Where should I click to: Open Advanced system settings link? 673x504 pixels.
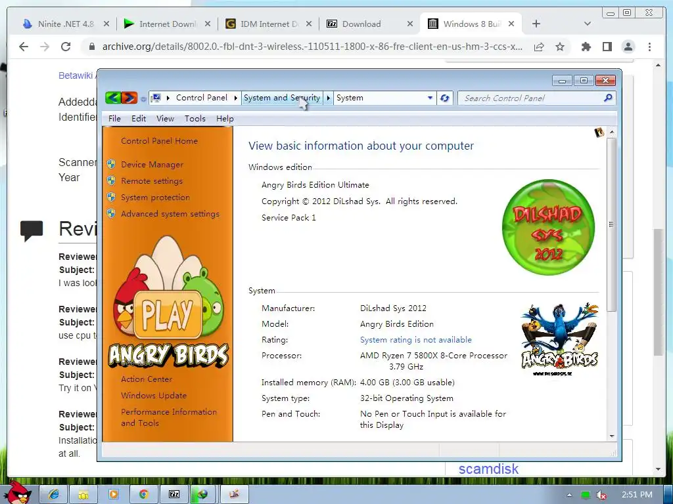[170, 214]
